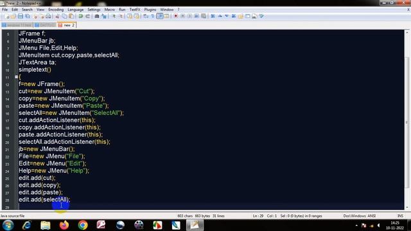Open the Run menu

(122, 10)
